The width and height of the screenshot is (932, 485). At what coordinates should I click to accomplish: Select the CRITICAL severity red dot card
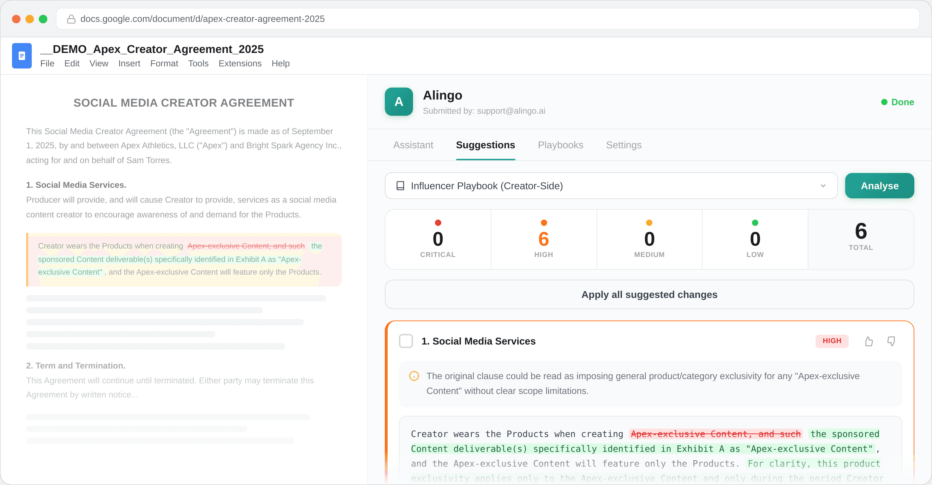pos(438,239)
